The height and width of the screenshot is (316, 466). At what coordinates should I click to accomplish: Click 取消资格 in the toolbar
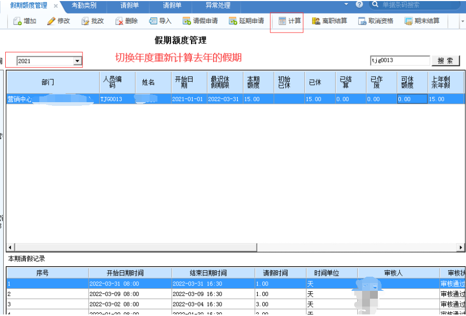click(362, 21)
